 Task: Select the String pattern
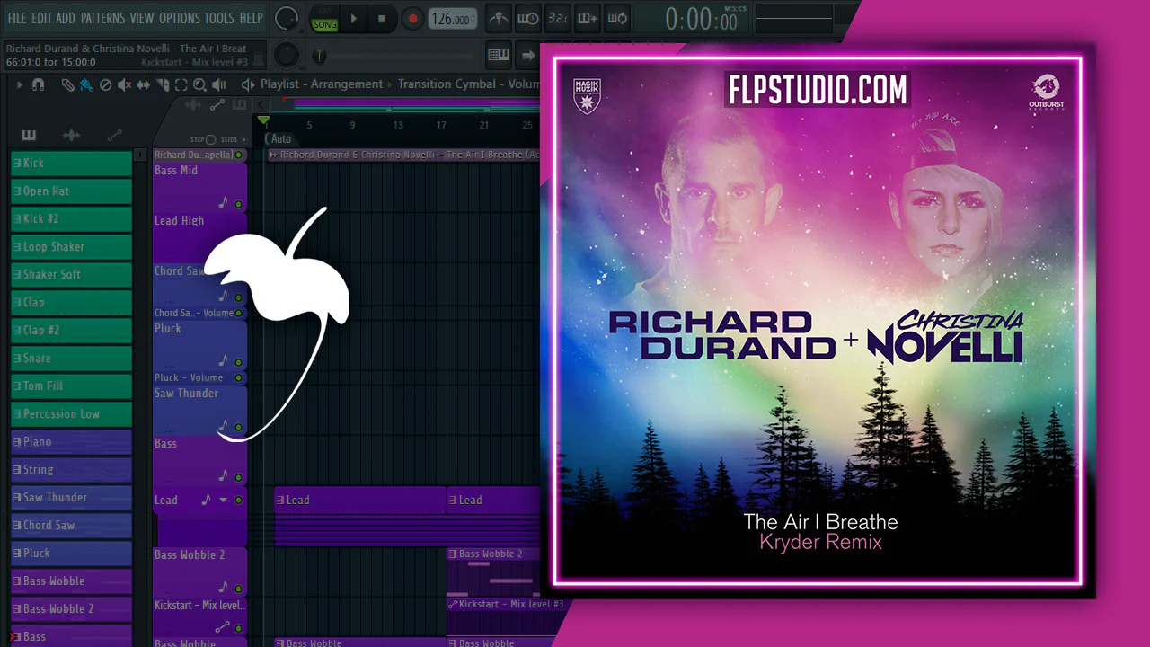point(72,470)
